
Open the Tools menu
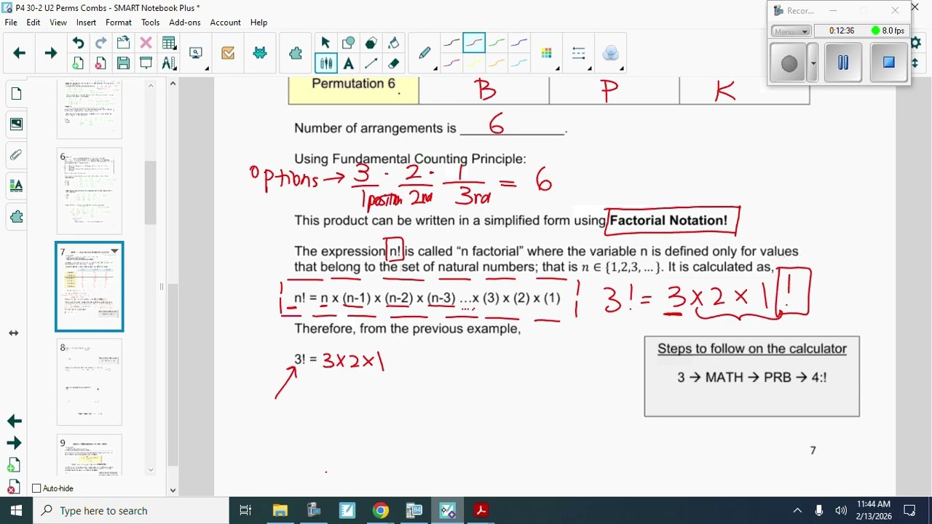151,23
